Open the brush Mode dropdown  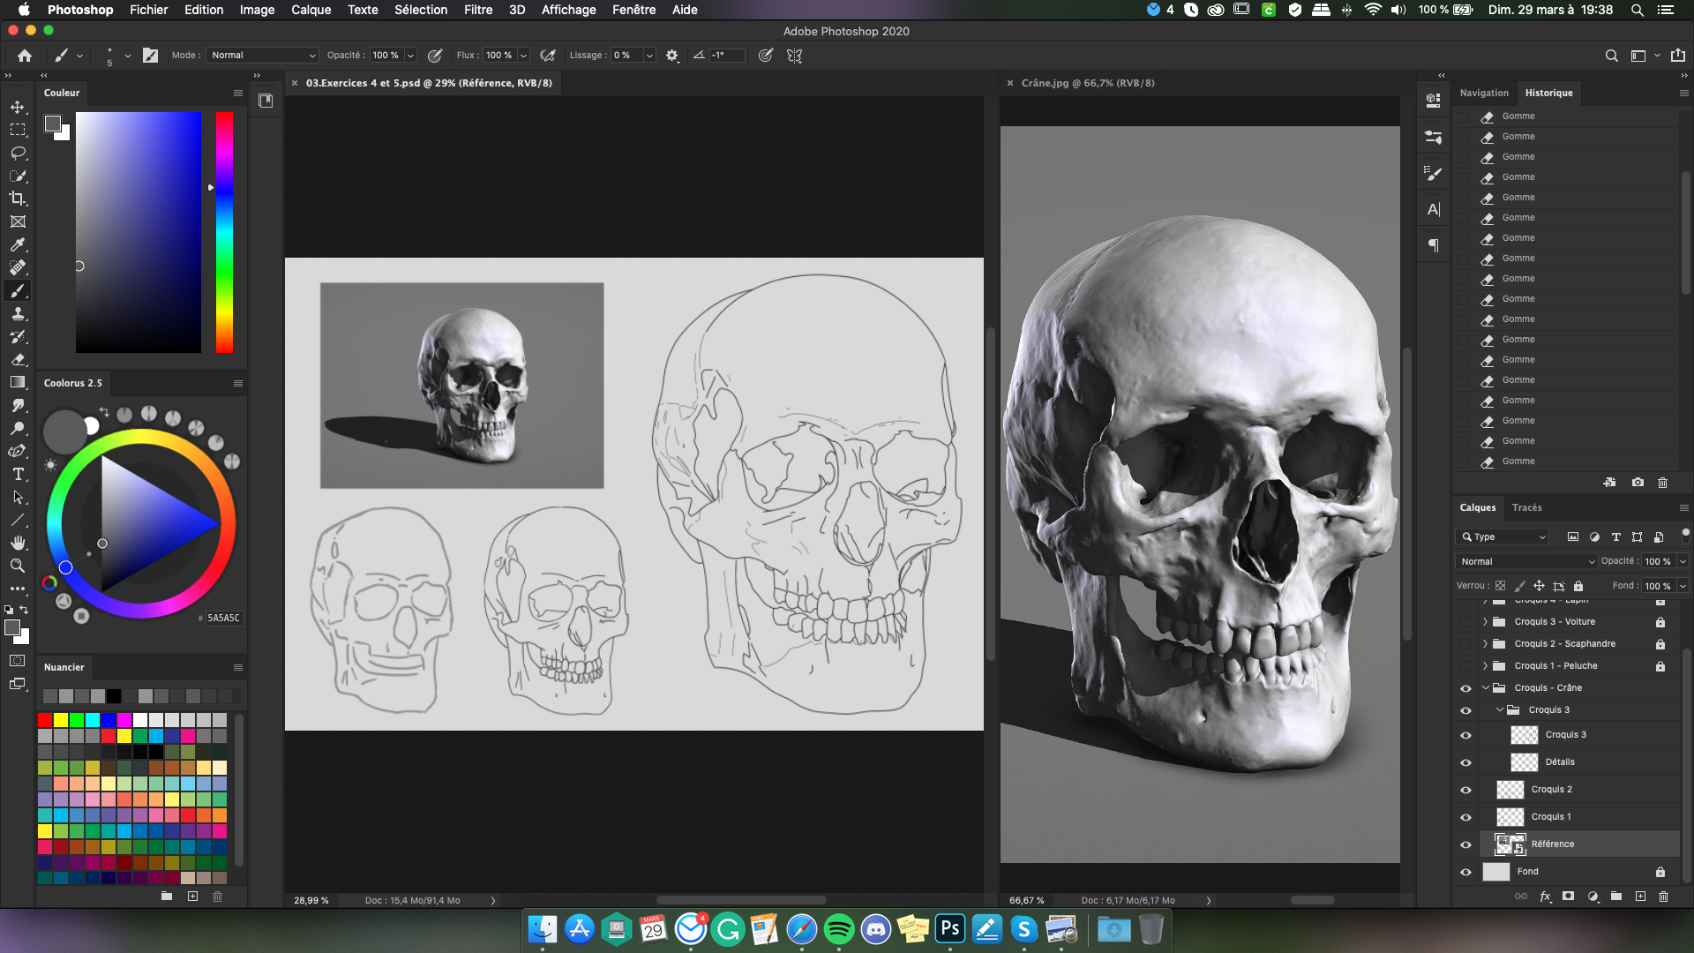pos(263,55)
